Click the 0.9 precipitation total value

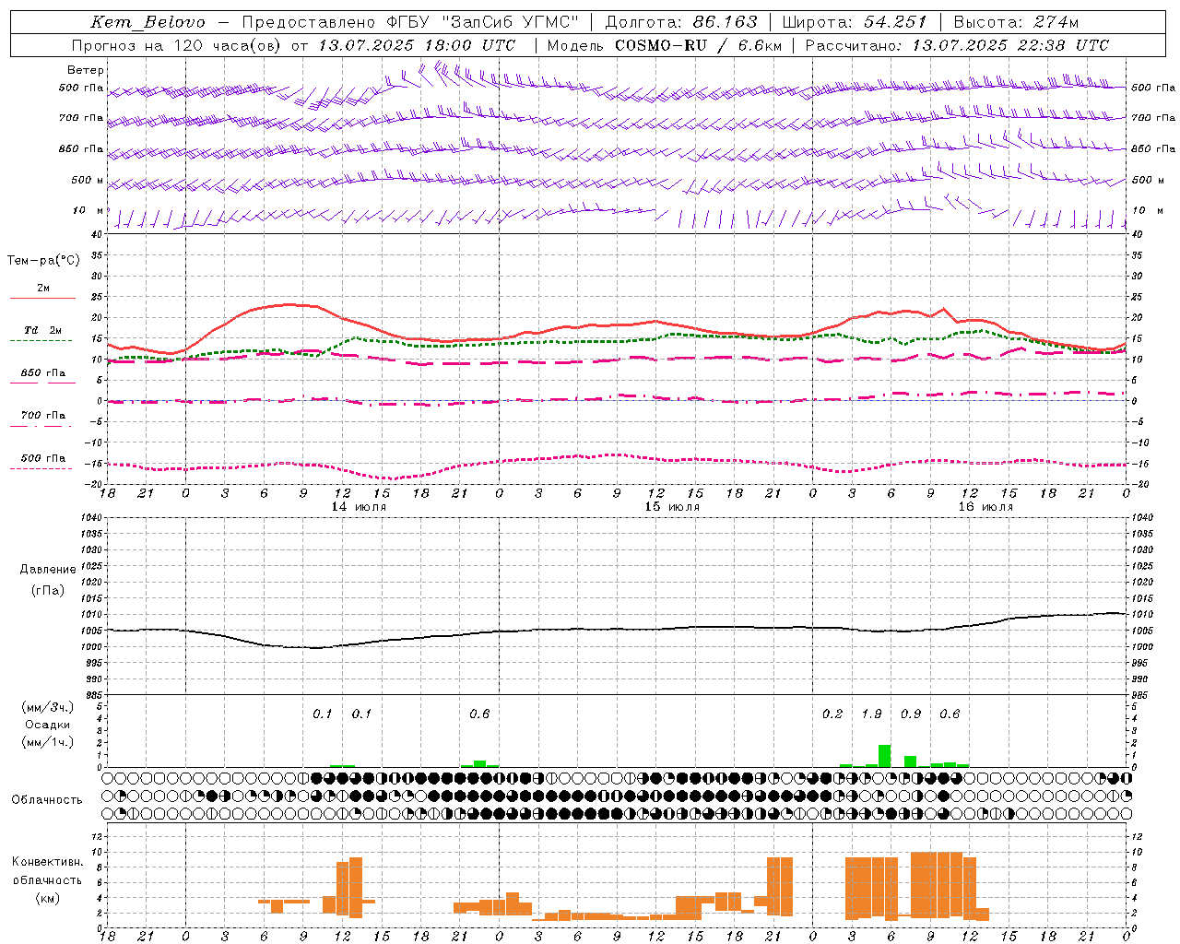point(911,714)
